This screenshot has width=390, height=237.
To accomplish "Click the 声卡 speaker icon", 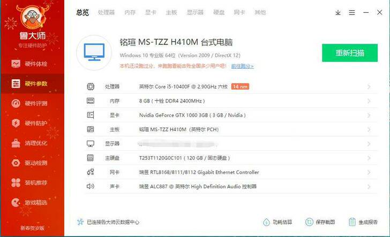I will (91, 186).
